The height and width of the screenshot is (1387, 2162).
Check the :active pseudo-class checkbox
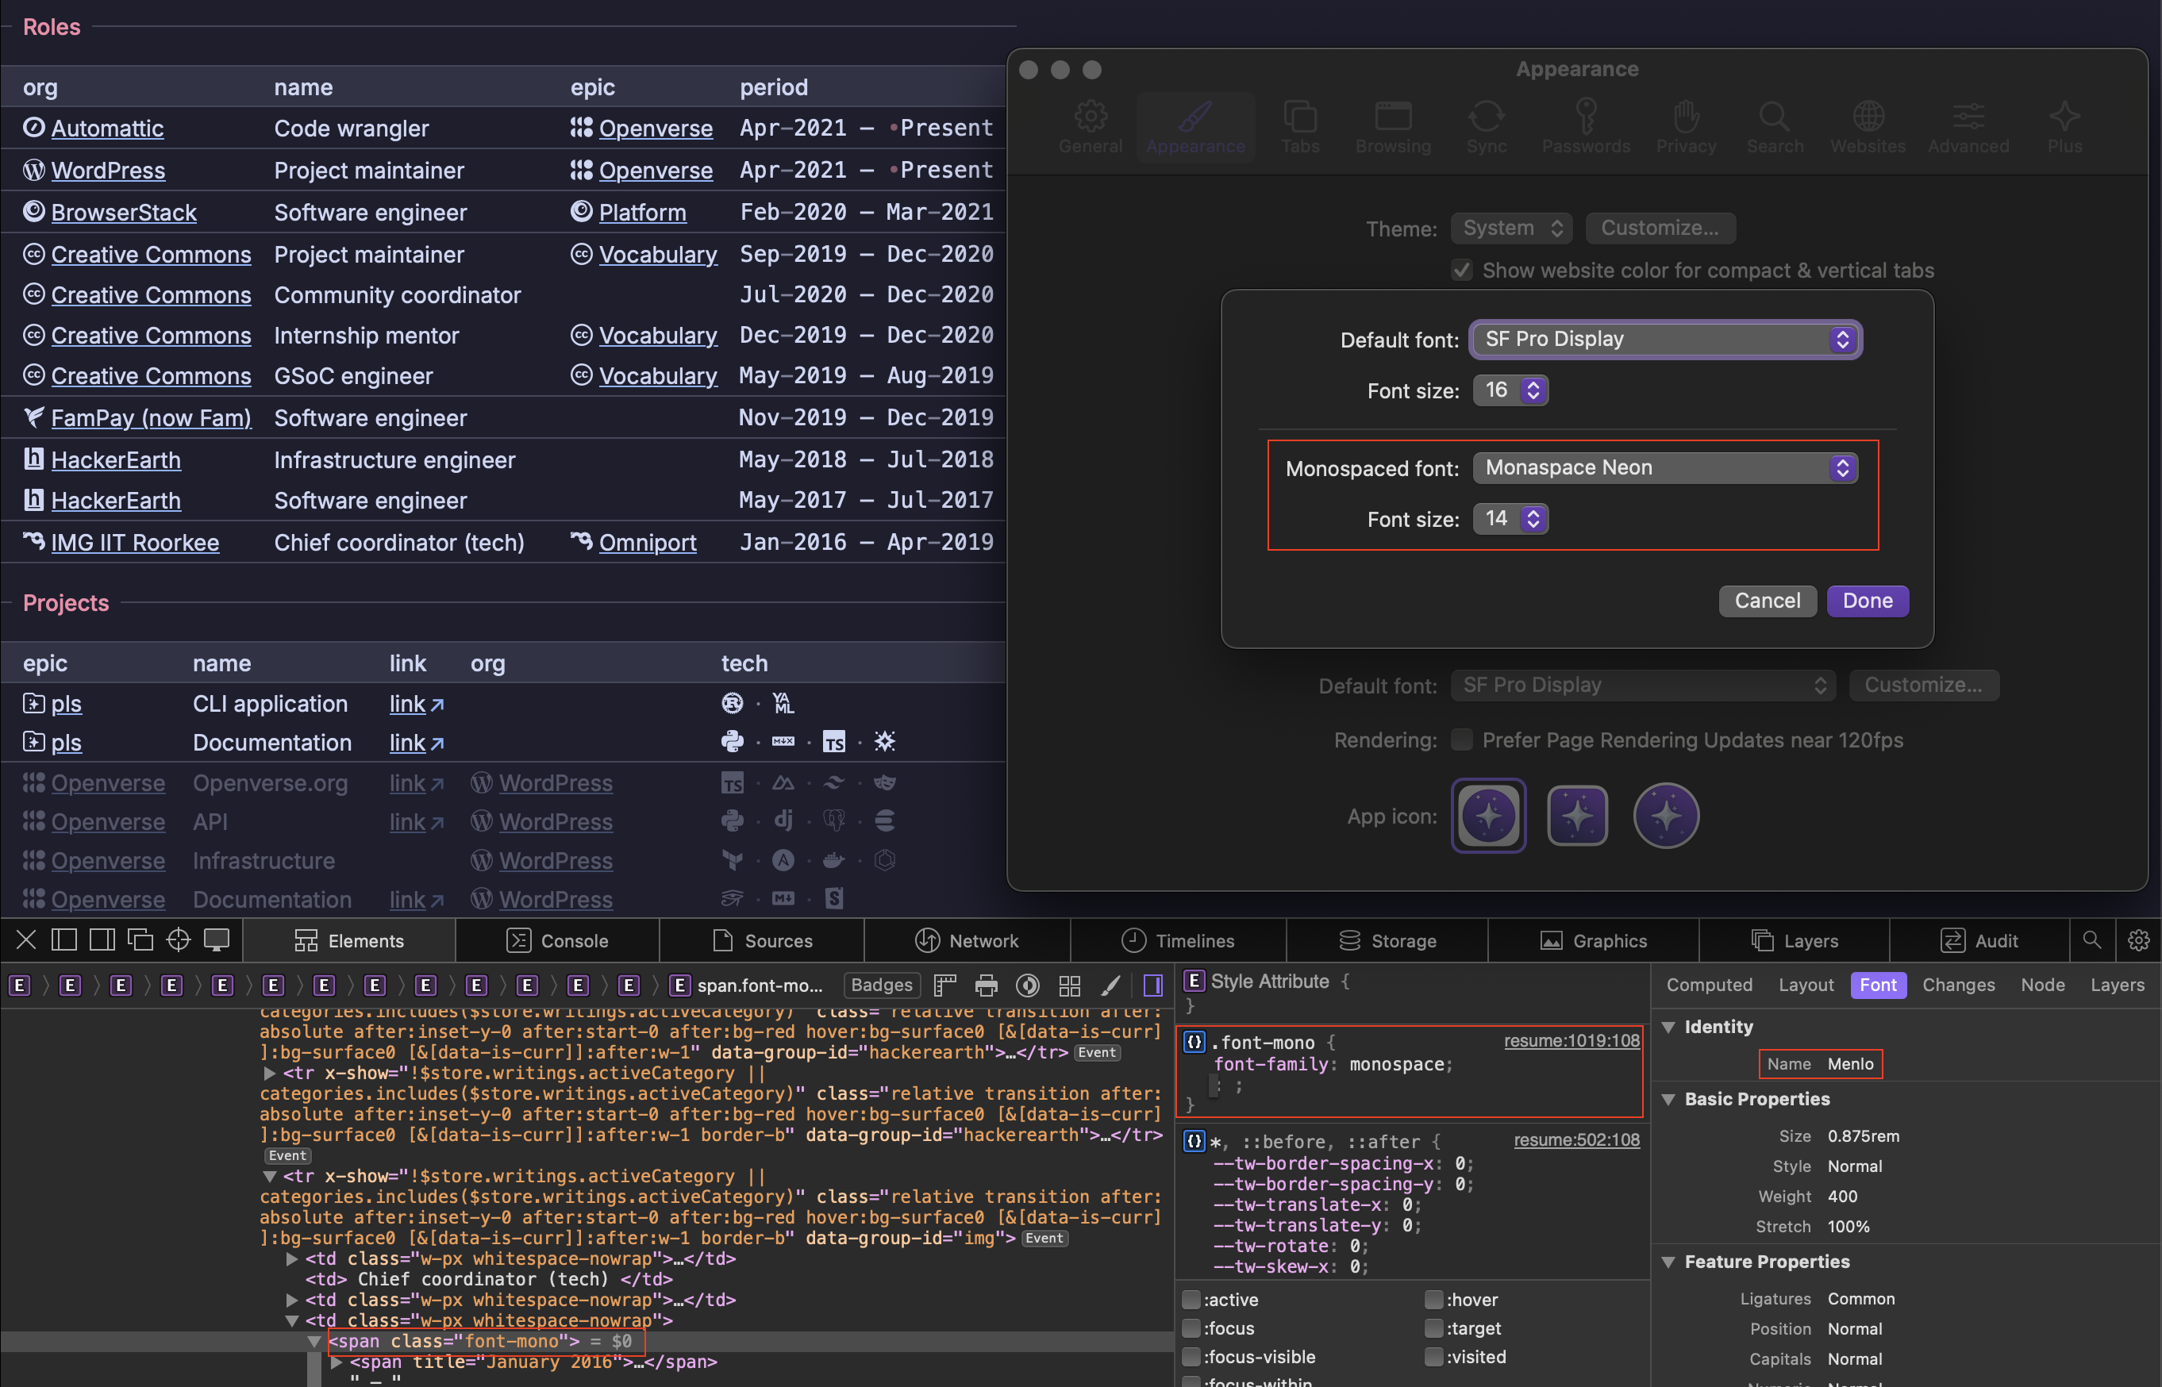[1191, 1300]
